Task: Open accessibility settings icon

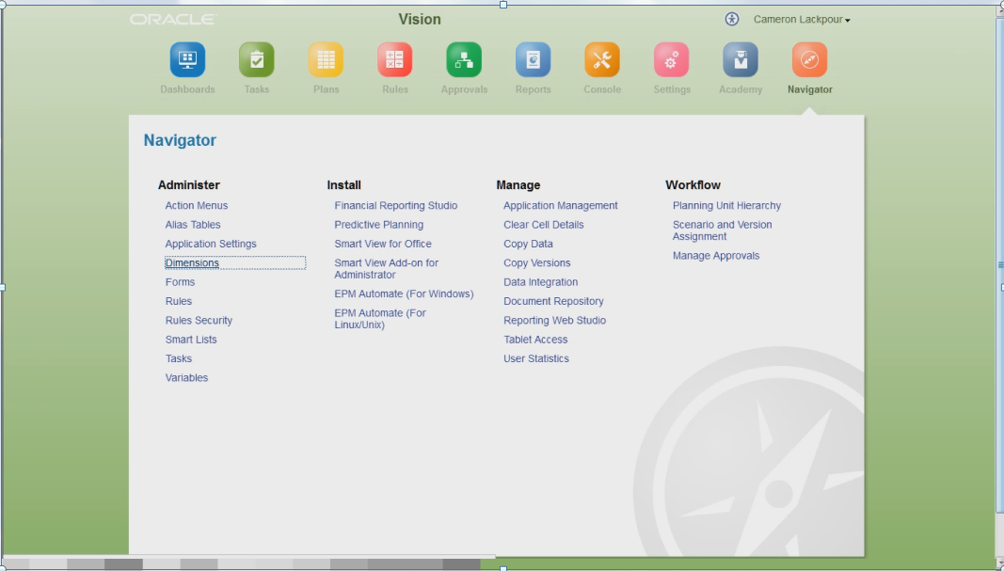Action: [x=732, y=19]
